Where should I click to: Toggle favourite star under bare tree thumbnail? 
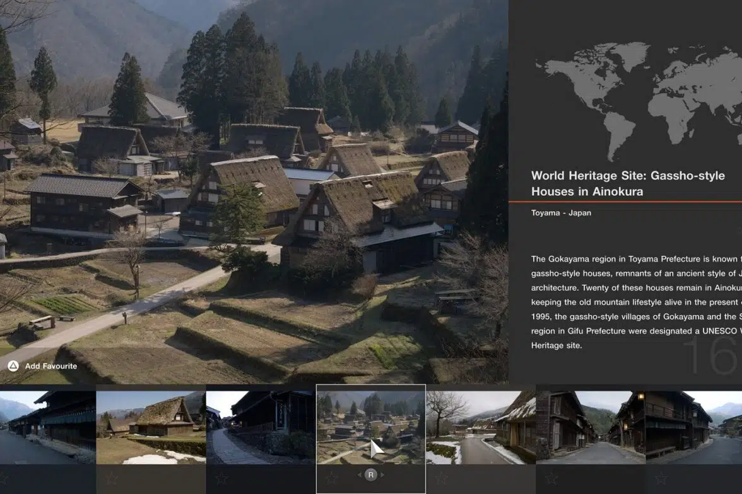pos(441,479)
